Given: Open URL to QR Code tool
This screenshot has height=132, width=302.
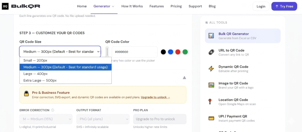Looking at the screenshot, I should point(243,52).
